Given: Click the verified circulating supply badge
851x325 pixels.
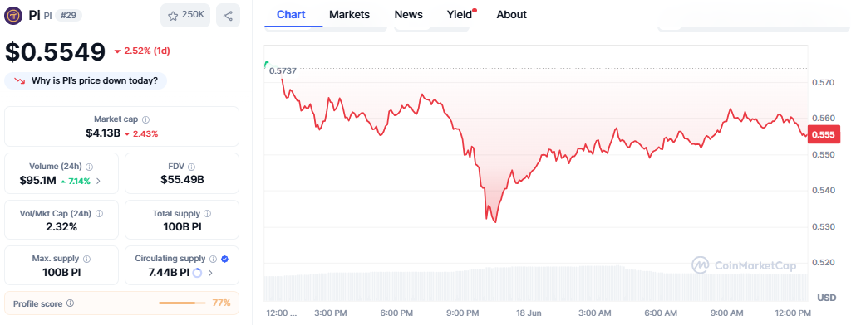Looking at the screenshot, I should [224, 259].
